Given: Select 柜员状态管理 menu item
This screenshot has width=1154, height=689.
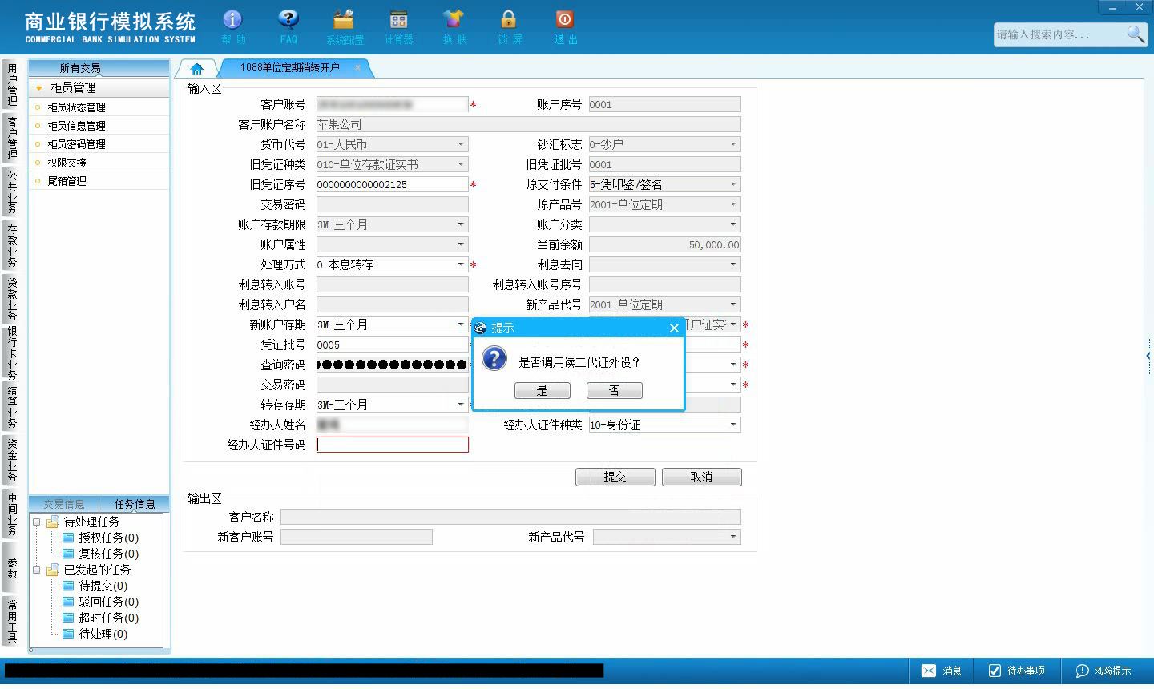Looking at the screenshot, I should click(76, 107).
